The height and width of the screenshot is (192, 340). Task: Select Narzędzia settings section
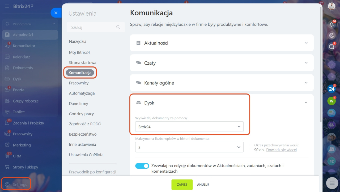click(x=78, y=42)
